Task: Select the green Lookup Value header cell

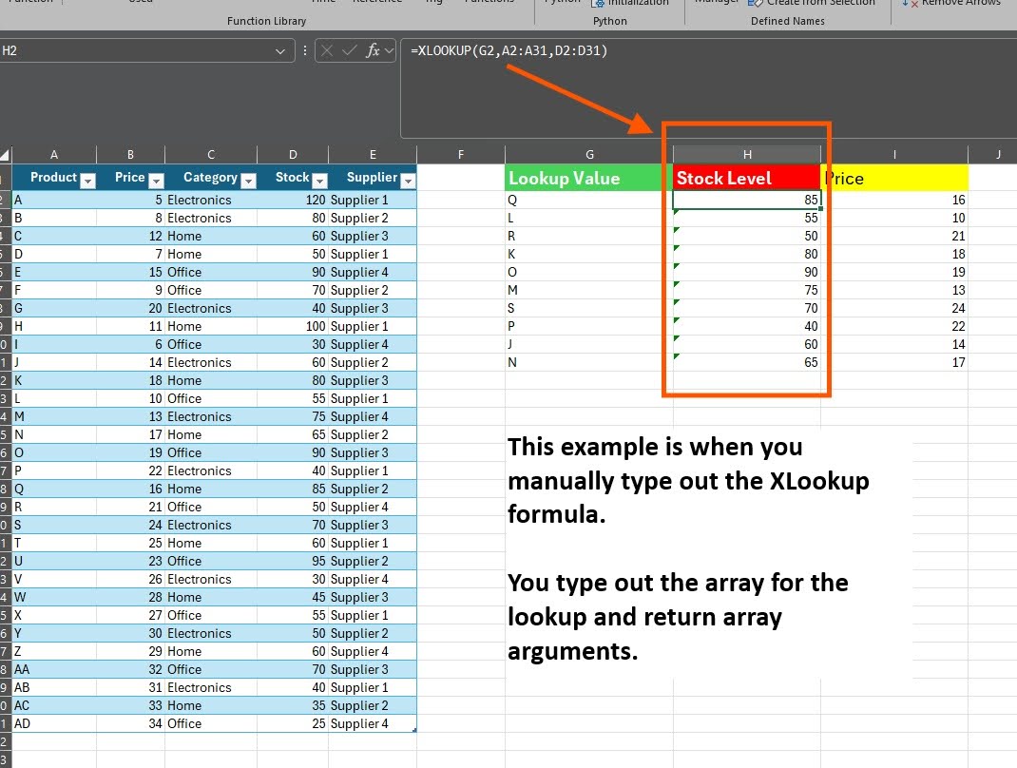Action: click(x=589, y=178)
